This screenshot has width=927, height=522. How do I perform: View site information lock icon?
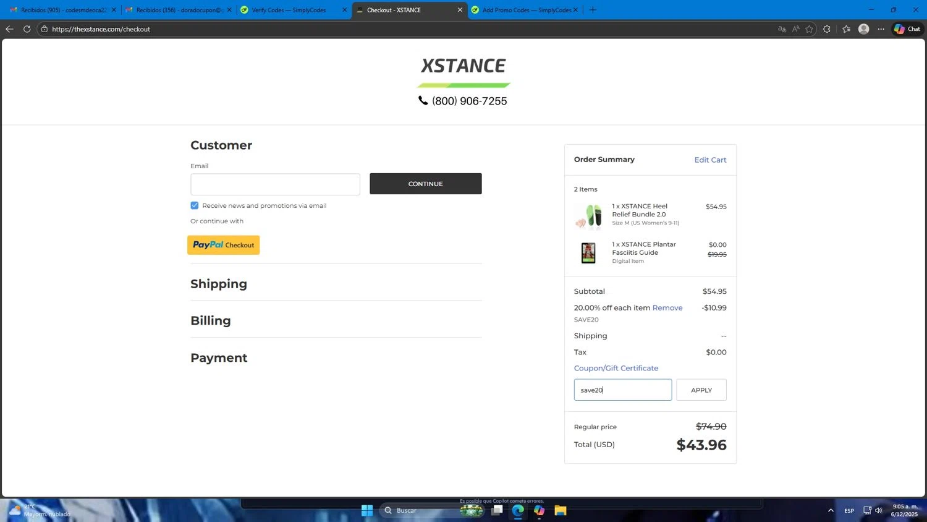(44, 29)
